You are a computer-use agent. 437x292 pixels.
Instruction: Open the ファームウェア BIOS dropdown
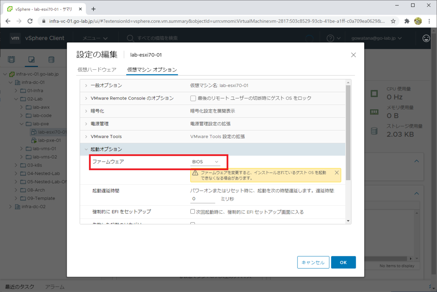click(205, 162)
